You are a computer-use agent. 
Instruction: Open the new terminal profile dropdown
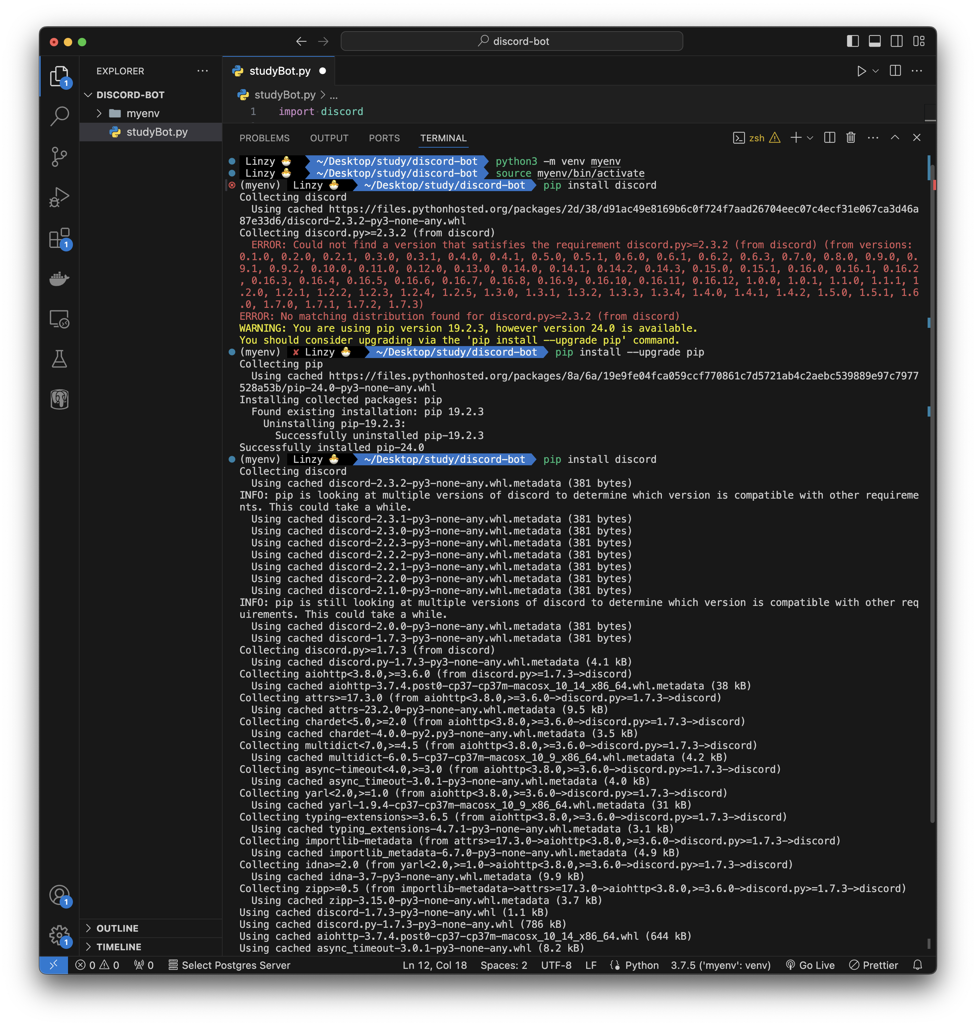[810, 137]
